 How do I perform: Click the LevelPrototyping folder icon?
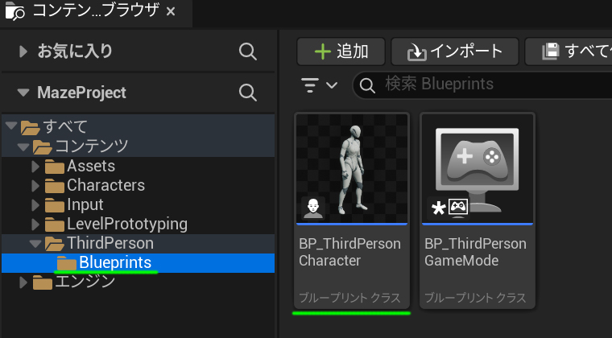coord(55,225)
